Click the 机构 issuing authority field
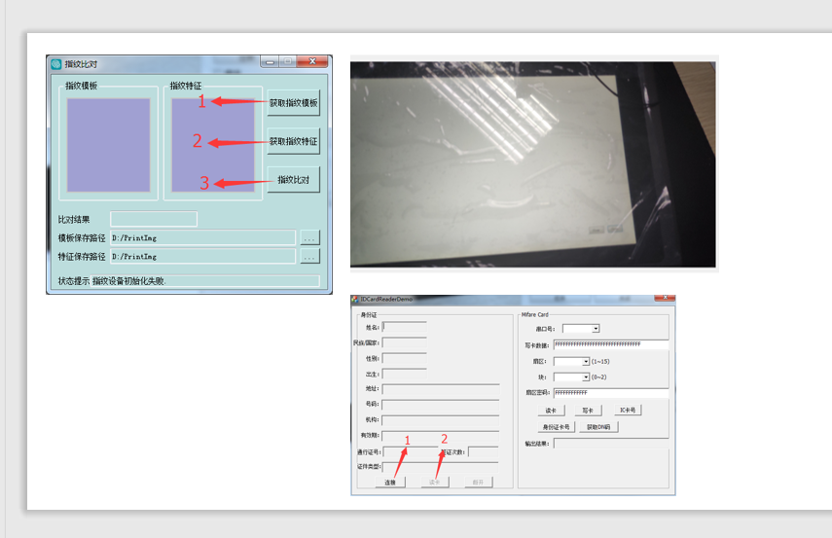The width and height of the screenshot is (832, 538). [441, 420]
